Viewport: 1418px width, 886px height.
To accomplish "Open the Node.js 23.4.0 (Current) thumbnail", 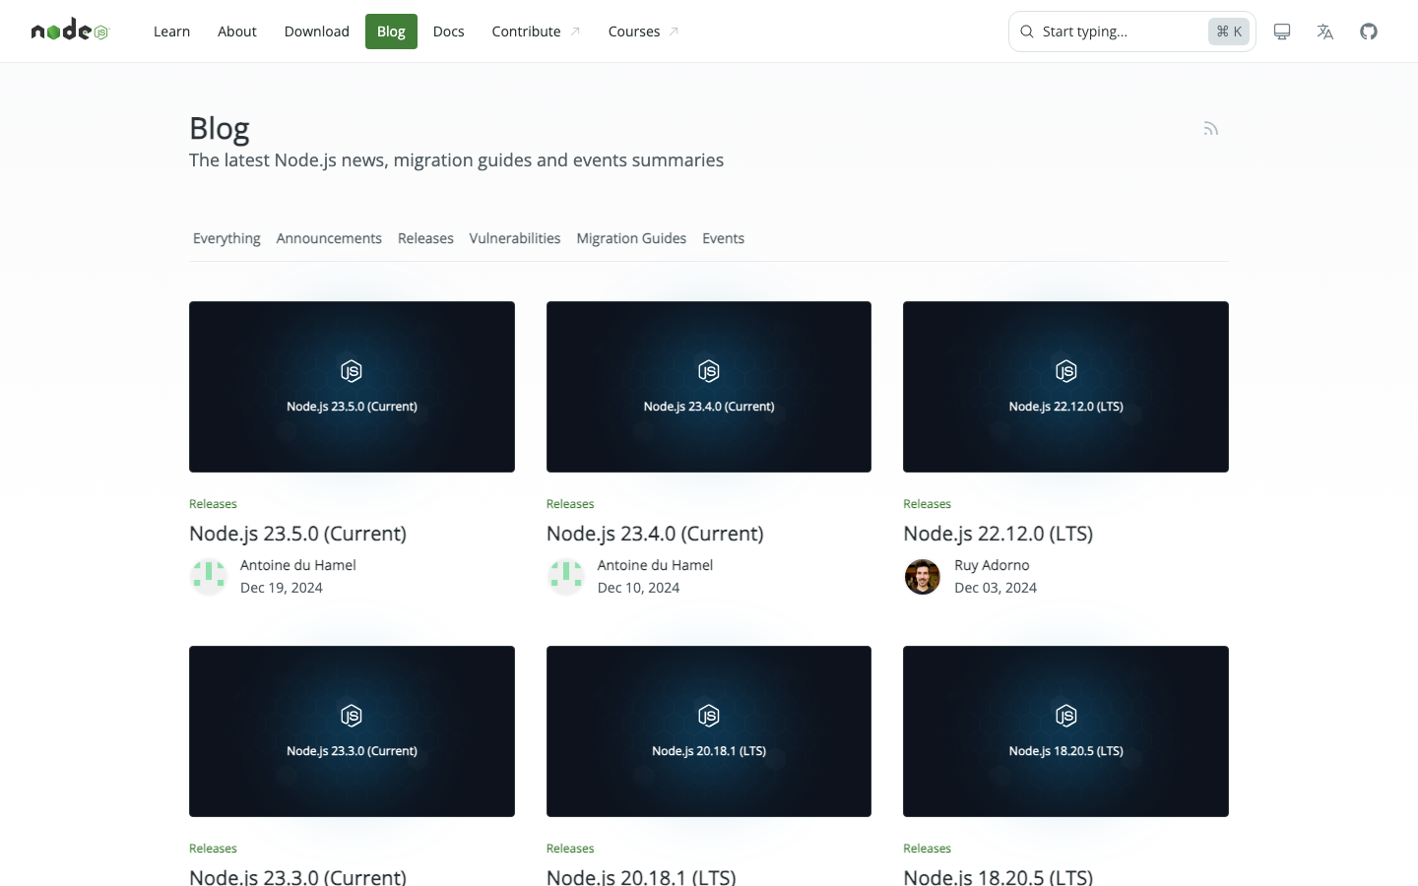I will (x=709, y=387).
